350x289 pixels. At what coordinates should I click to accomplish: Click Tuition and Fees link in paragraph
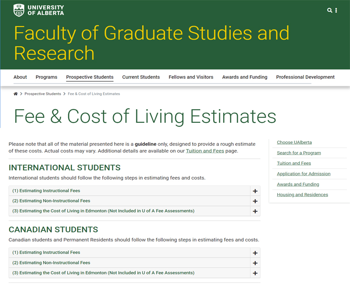pos(205,151)
